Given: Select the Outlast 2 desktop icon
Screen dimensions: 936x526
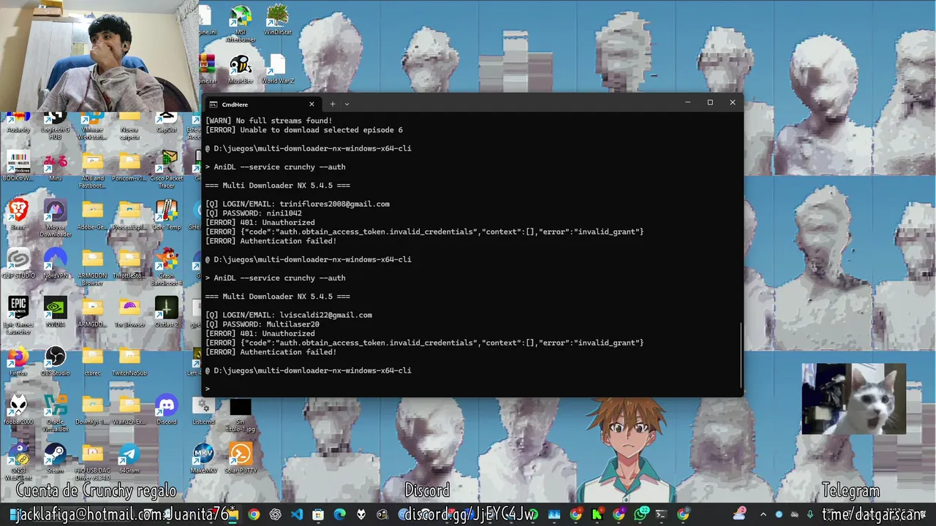Looking at the screenshot, I should (x=167, y=313).
